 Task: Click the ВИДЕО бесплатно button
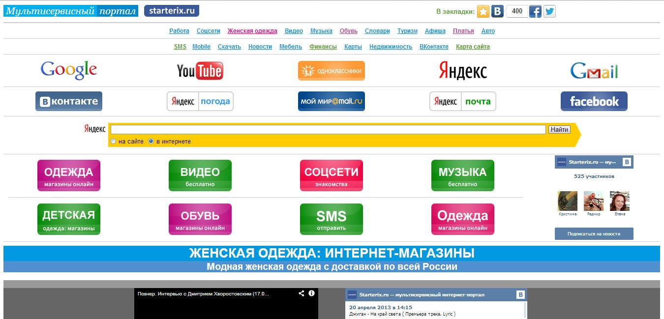(200, 175)
